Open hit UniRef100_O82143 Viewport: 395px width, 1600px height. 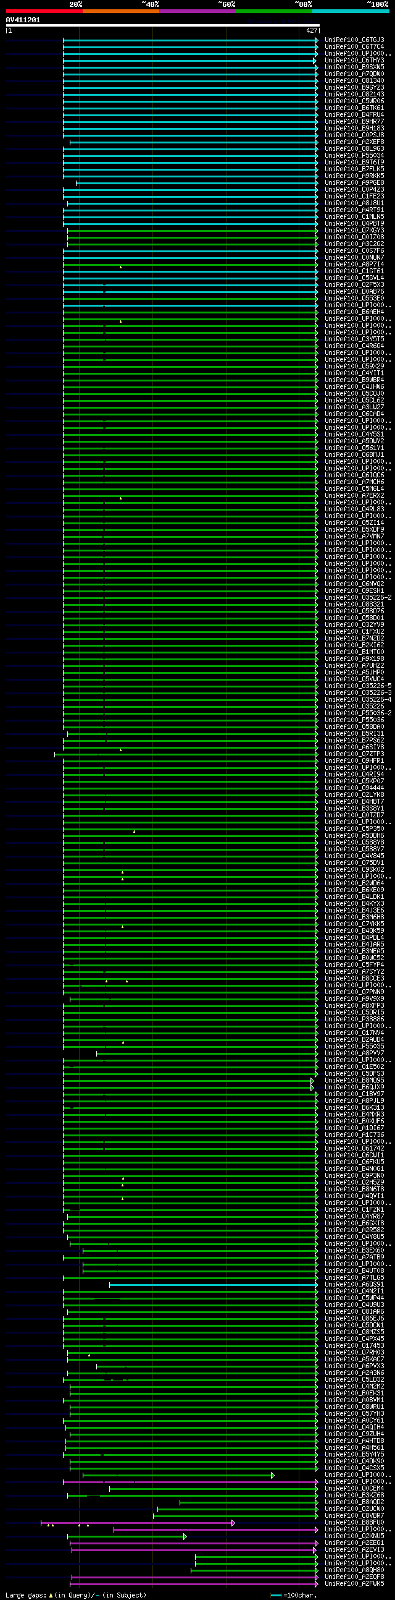pyautogui.click(x=354, y=95)
